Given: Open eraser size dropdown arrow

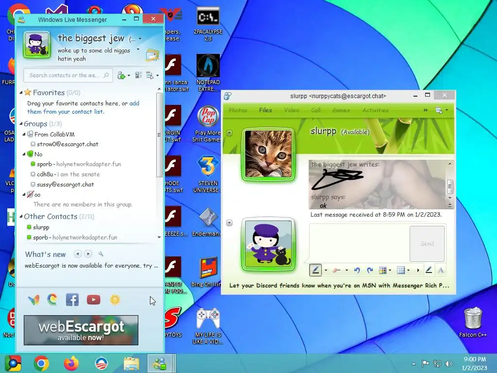Looking at the screenshot, I should coord(347,271).
